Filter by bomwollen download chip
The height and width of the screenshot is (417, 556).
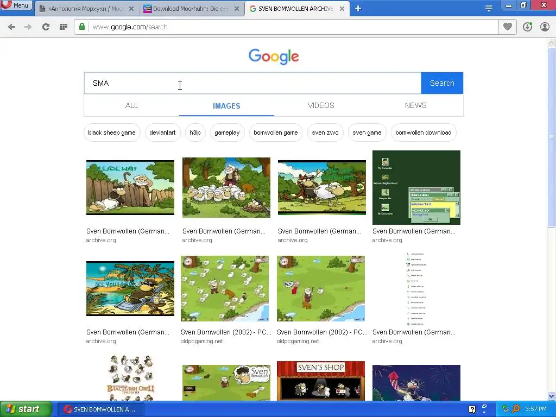[424, 132]
